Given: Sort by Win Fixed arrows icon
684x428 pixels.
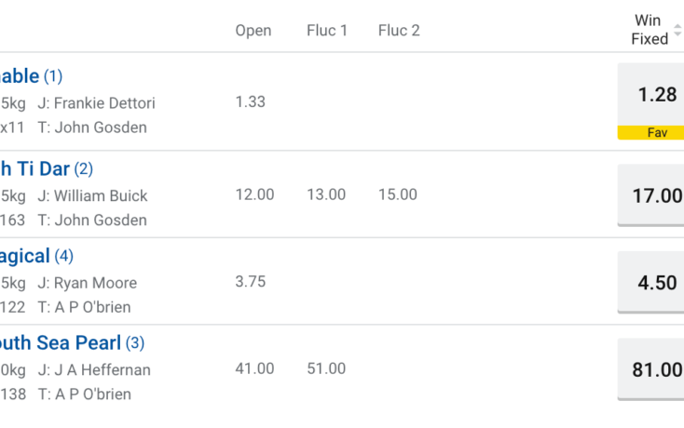Looking at the screenshot, I should [677, 30].
